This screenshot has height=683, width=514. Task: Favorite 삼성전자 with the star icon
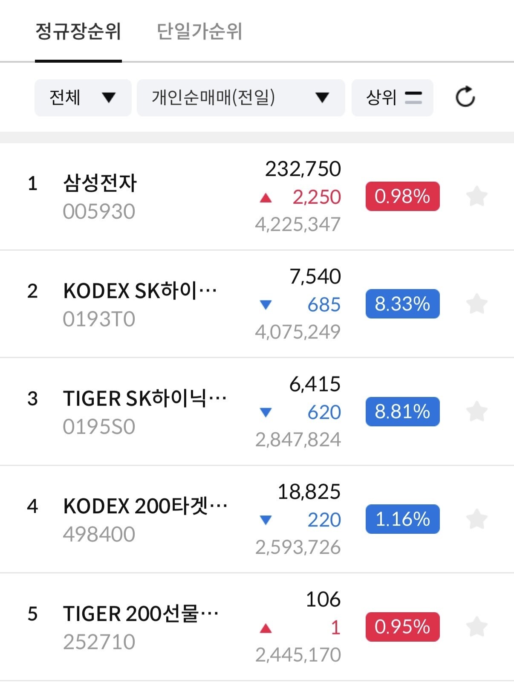[476, 197]
